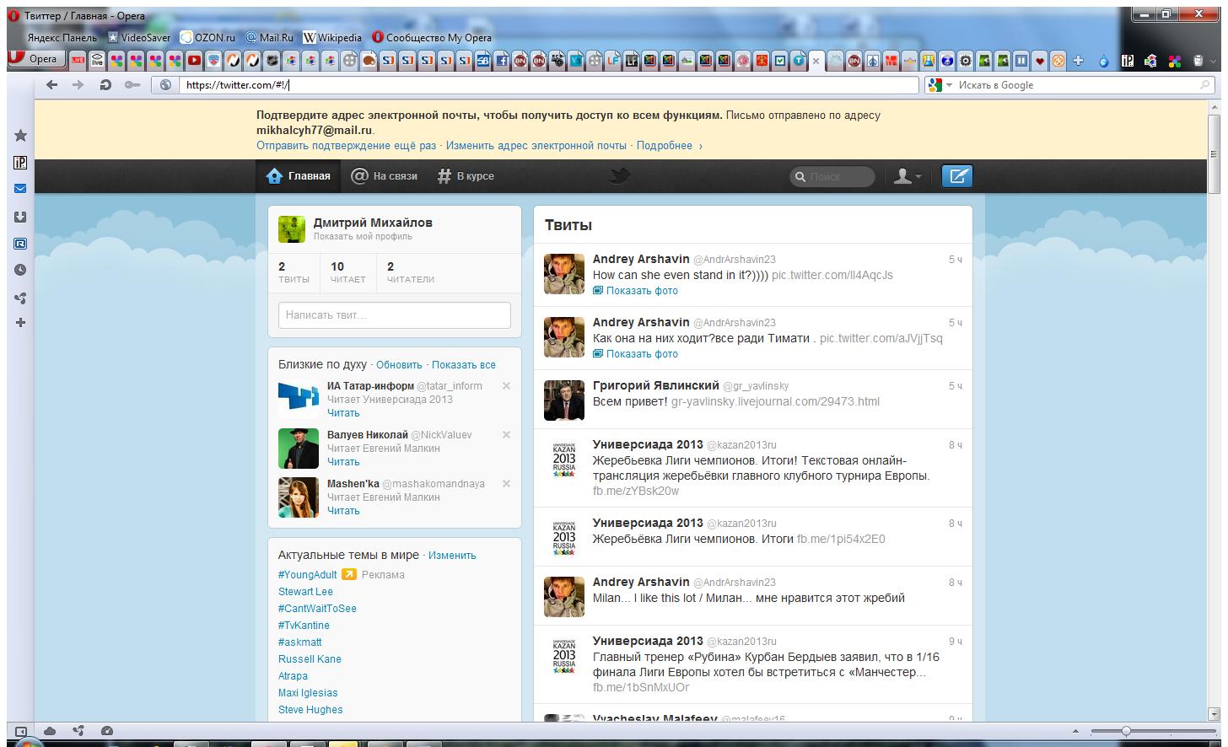Focus the address bar with twitter.com URL

coord(547,85)
